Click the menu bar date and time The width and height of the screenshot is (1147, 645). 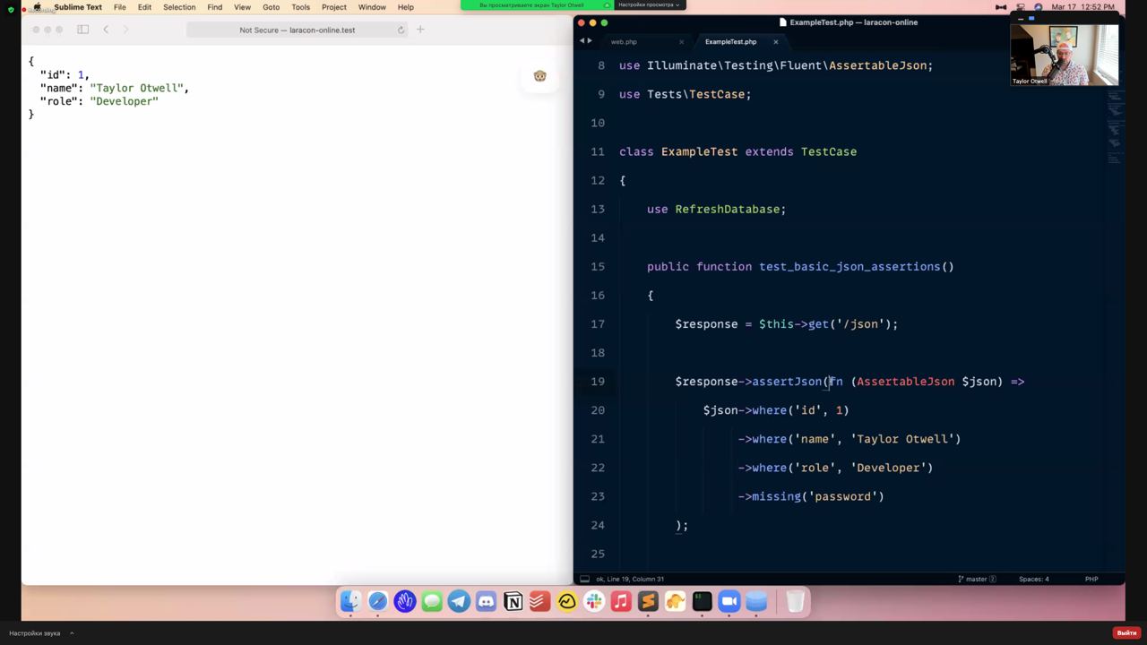click(1082, 7)
